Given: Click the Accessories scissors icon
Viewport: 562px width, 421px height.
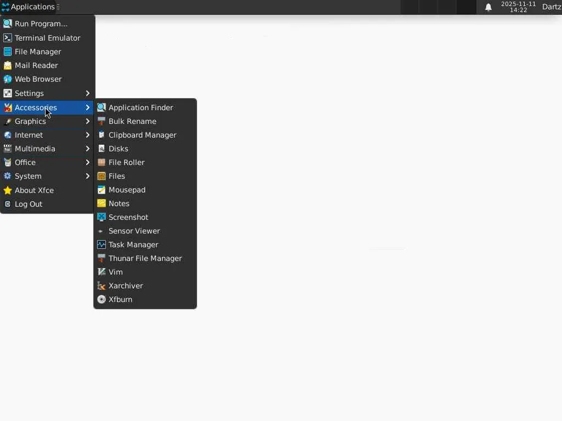Looking at the screenshot, I should 8,107.
